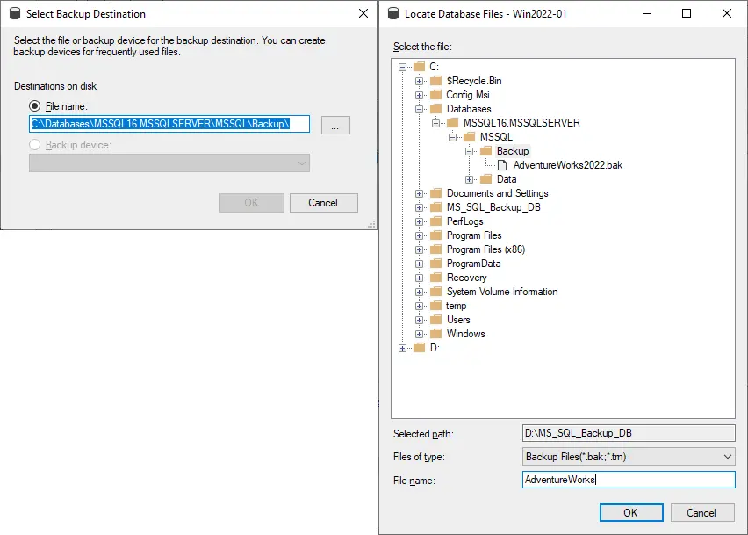Expand the D: drive node
The width and height of the screenshot is (748, 535).
403,349
